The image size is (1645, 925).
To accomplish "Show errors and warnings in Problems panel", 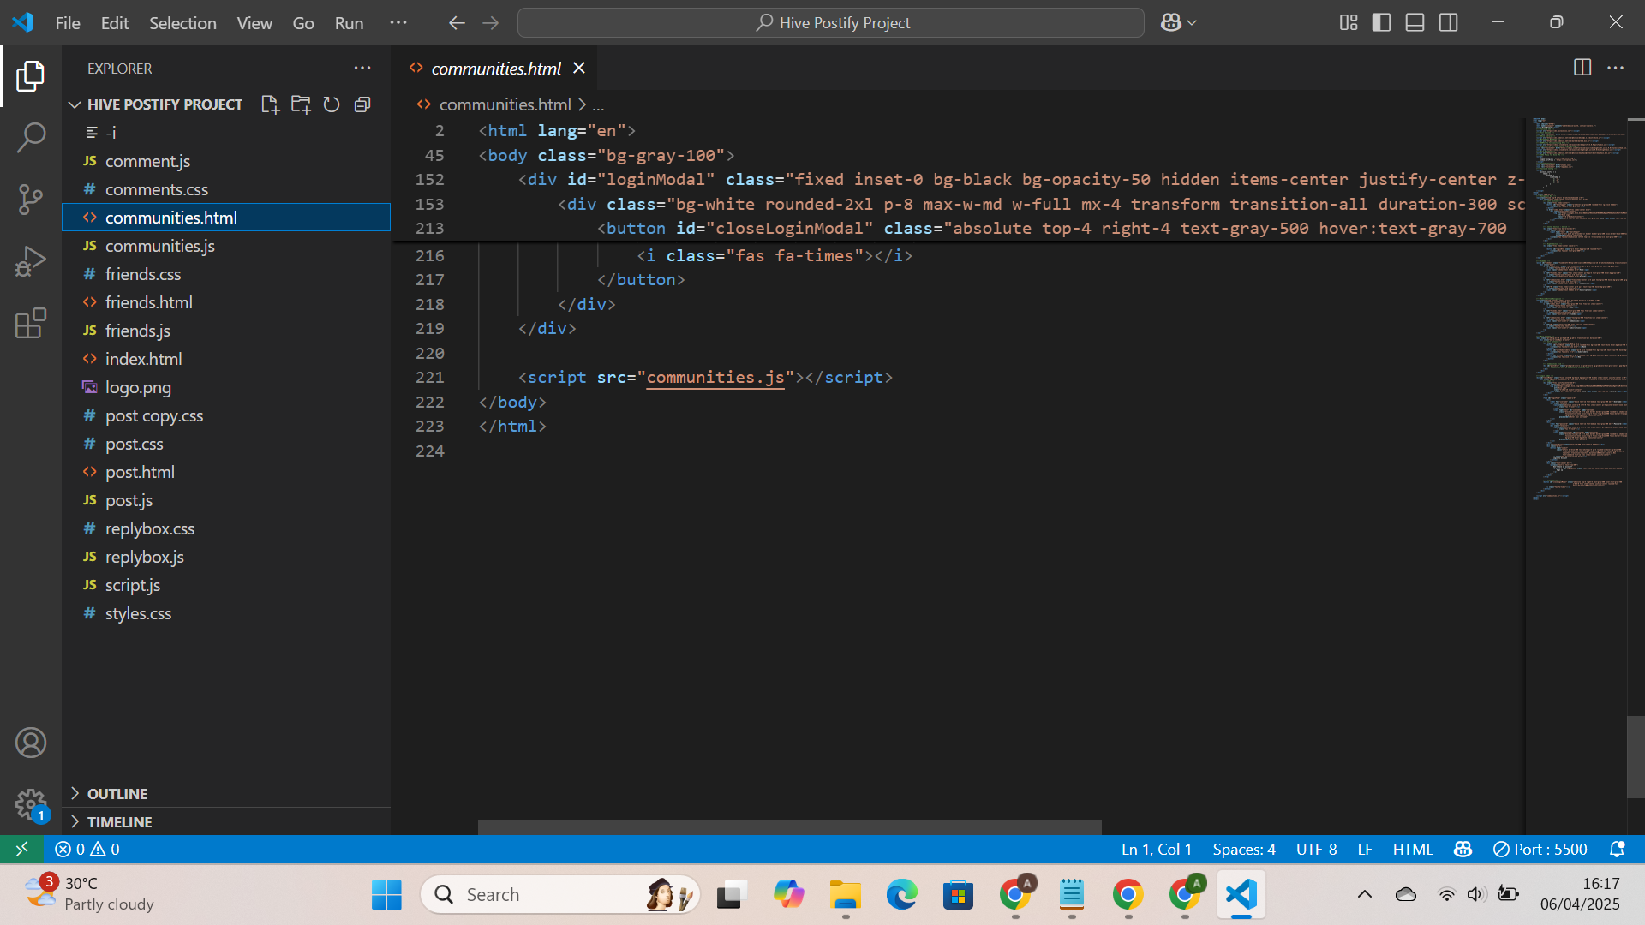I will coord(87,849).
